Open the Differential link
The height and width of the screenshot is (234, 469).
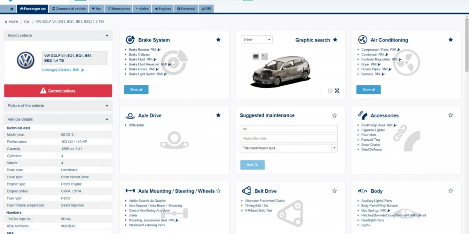click(x=137, y=125)
